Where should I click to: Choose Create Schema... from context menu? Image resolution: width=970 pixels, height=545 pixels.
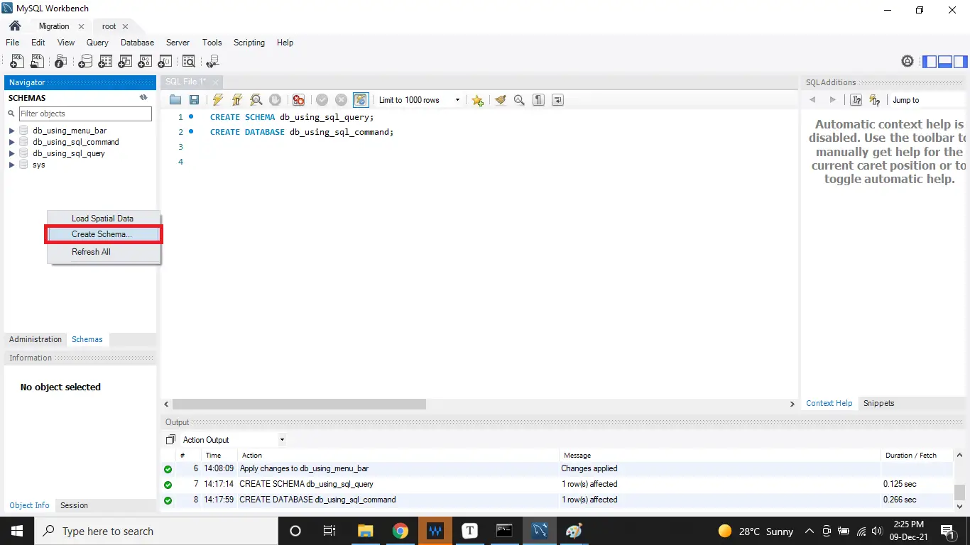click(104, 234)
